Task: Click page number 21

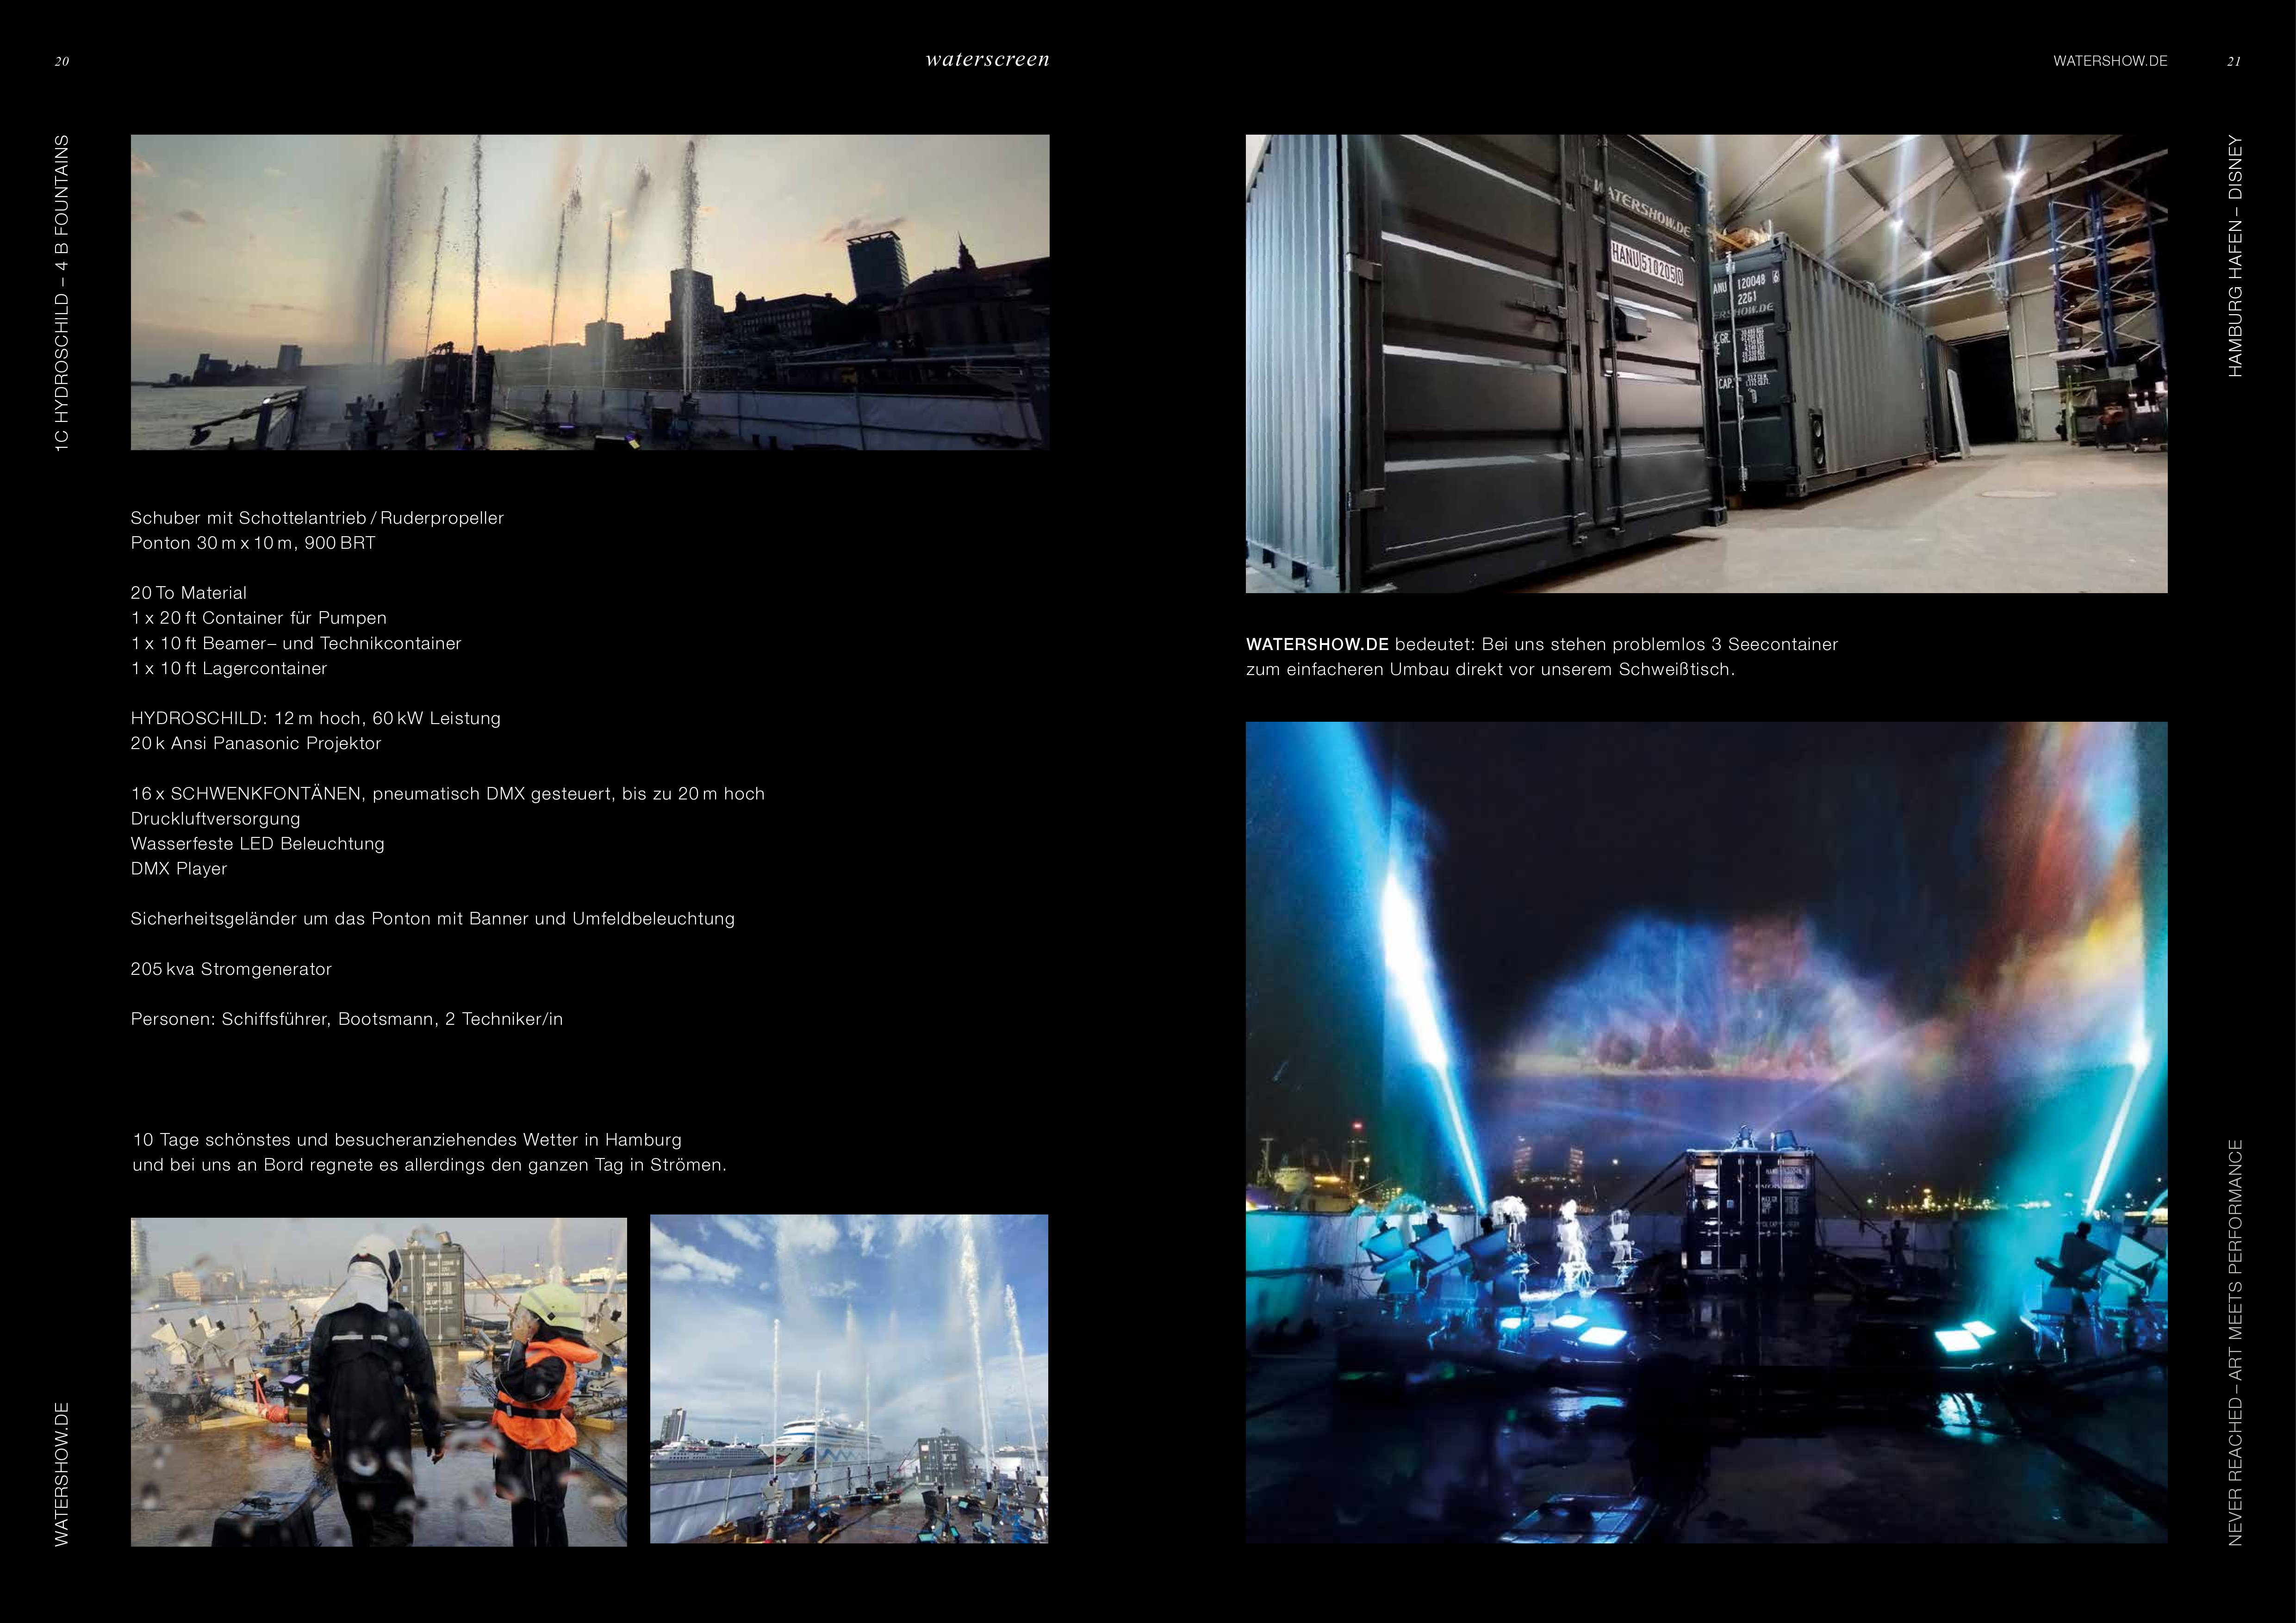Action: pyautogui.click(x=2233, y=62)
